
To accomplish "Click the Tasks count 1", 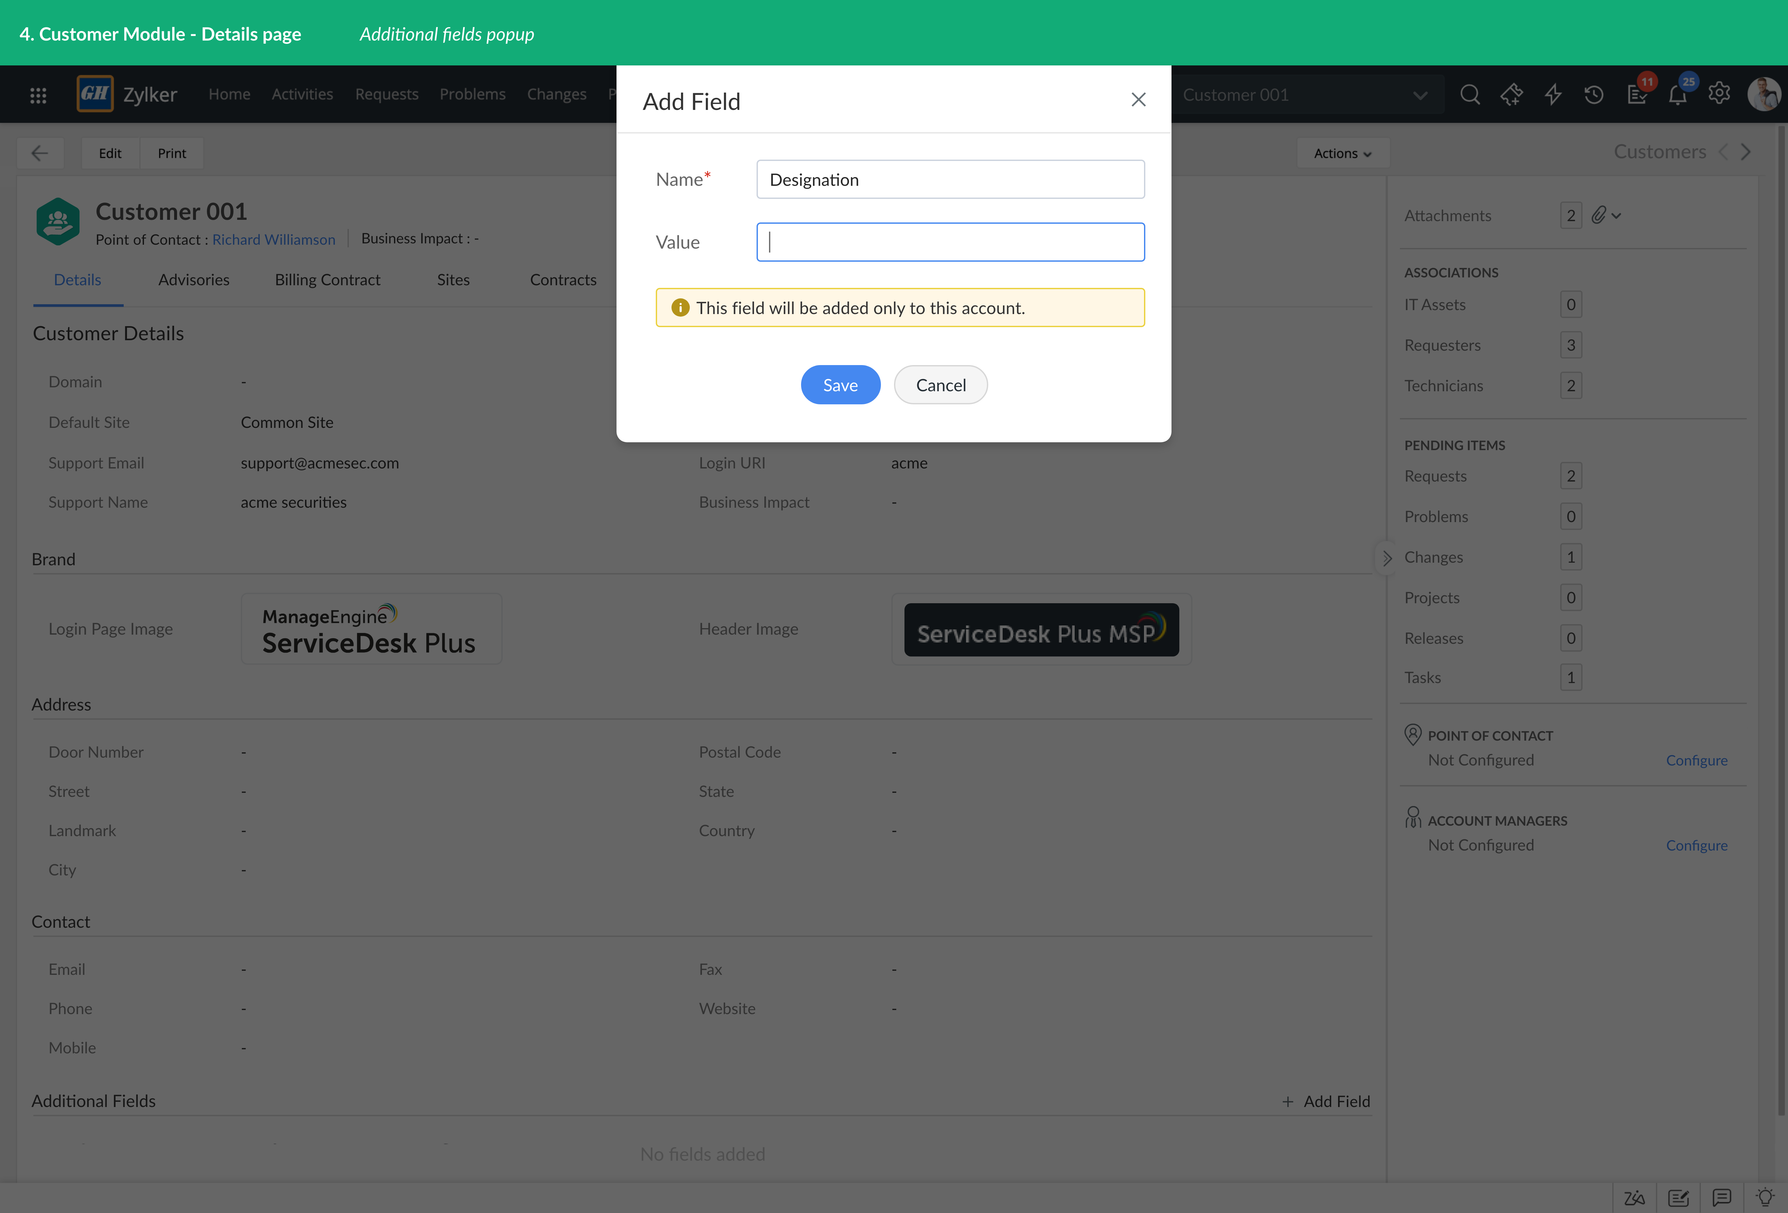I will tap(1570, 677).
